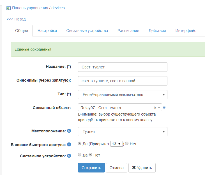The width and height of the screenshot is (205, 175).
Task: Click info icon next to Местоположение
Action: [69, 131]
